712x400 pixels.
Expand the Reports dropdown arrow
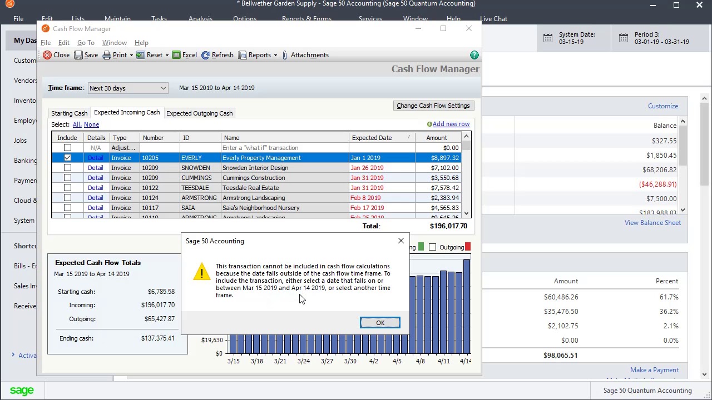(275, 55)
